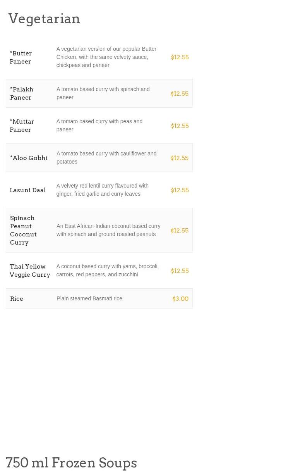Screen dimensions: 298x474
Task: Click the Rice $3.00 price
Action: tap(180, 298)
